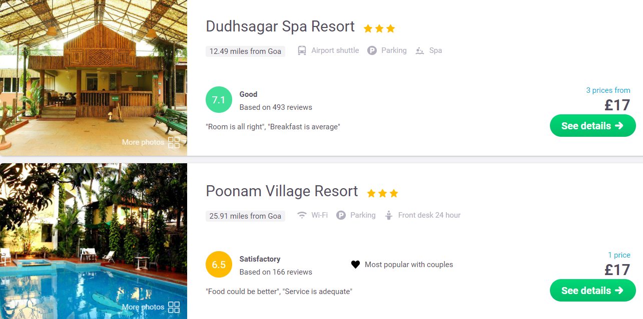
Task: Click the '3 prices from' link
Action: click(608, 90)
